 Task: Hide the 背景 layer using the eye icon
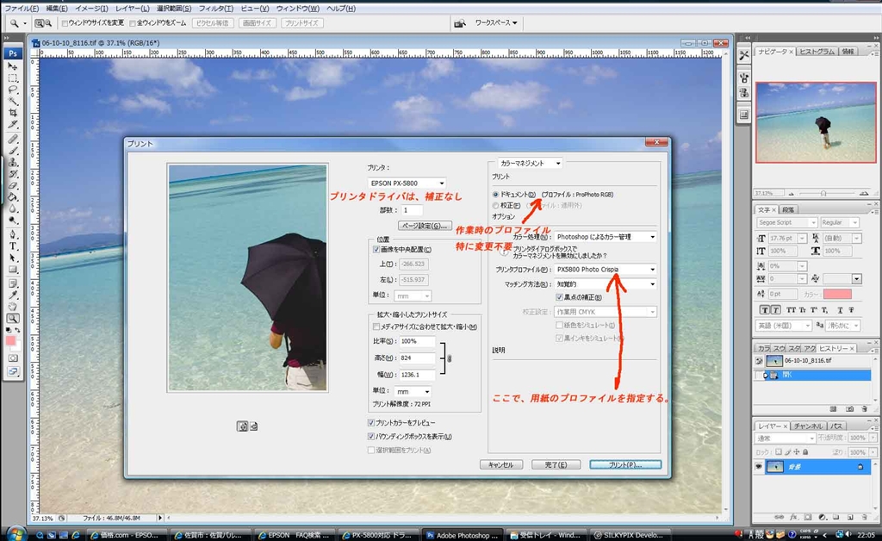[x=760, y=466]
